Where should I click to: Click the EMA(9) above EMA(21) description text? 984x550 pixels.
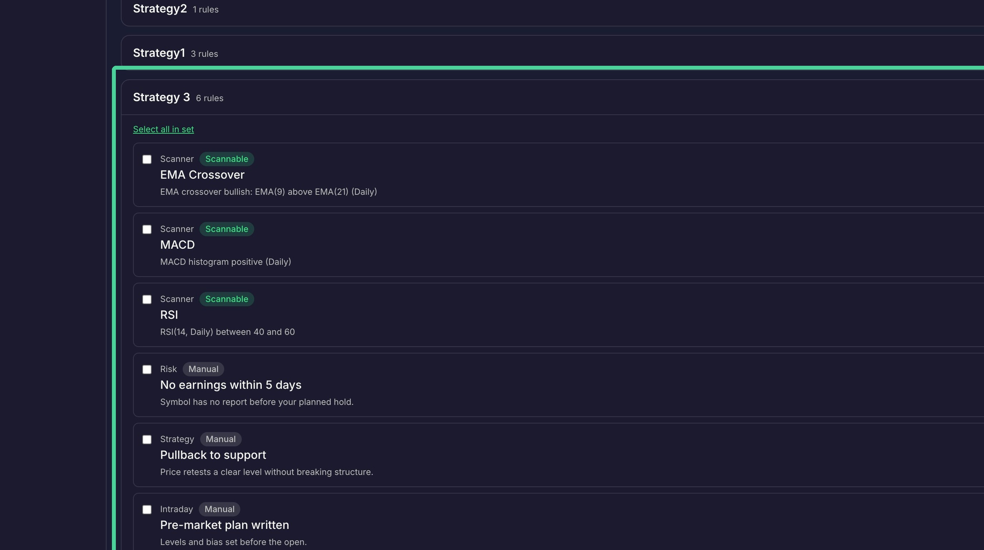269,192
